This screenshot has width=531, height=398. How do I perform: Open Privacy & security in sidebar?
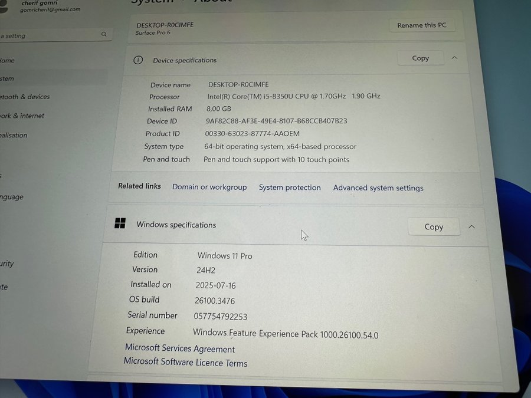[6, 264]
